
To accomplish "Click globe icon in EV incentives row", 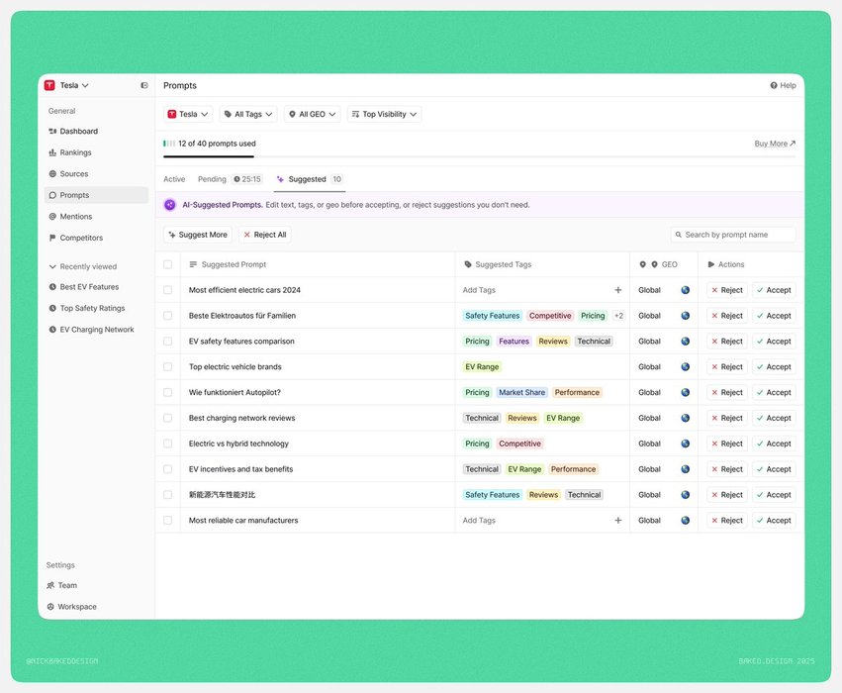I will (x=686, y=469).
